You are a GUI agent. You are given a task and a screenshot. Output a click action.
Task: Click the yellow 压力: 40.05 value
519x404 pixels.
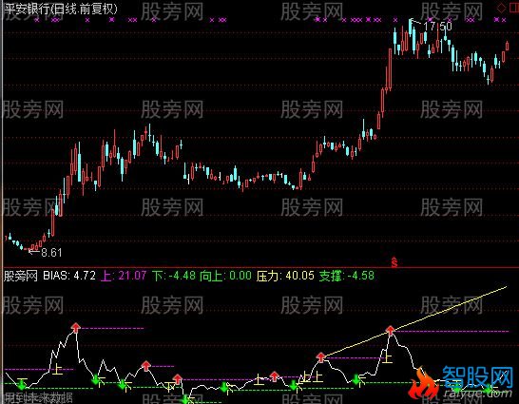(285, 276)
